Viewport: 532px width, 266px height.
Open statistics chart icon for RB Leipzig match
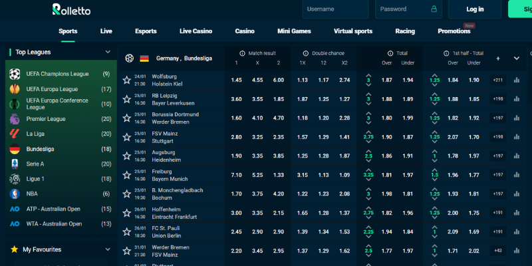coord(517,99)
